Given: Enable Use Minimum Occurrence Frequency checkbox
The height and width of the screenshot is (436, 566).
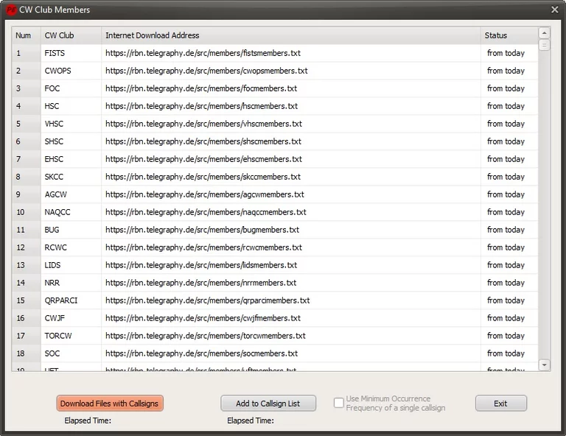Looking at the screenshot, I should click(x=339, y=403).
